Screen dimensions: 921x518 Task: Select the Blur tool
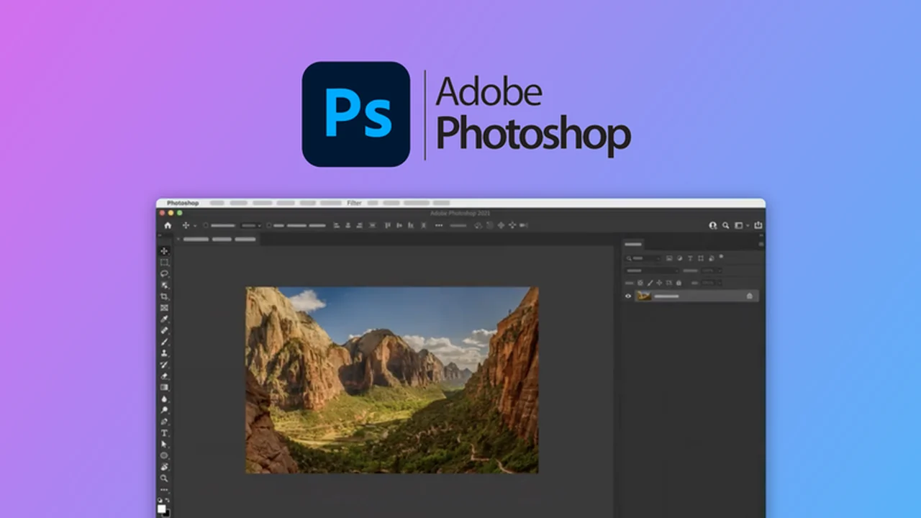click(x=164, y=399)
